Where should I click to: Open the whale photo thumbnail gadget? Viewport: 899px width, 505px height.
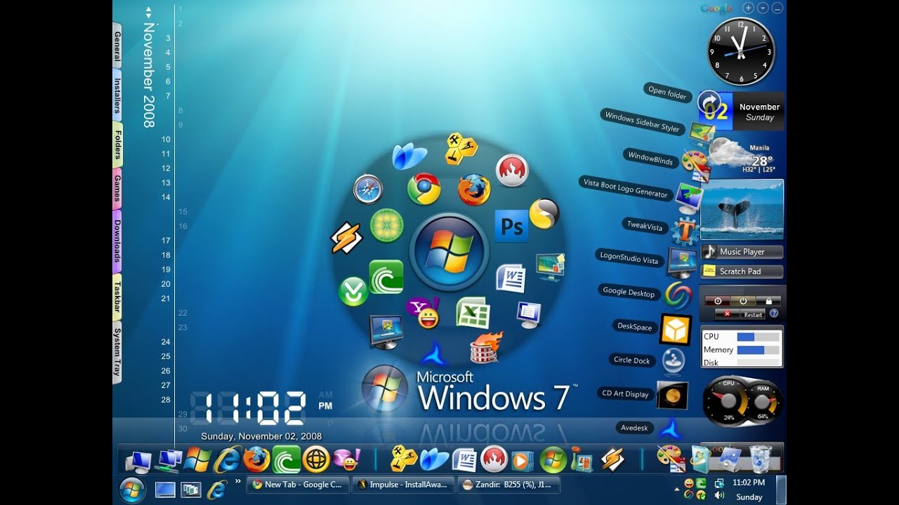[x=742, y=210]
